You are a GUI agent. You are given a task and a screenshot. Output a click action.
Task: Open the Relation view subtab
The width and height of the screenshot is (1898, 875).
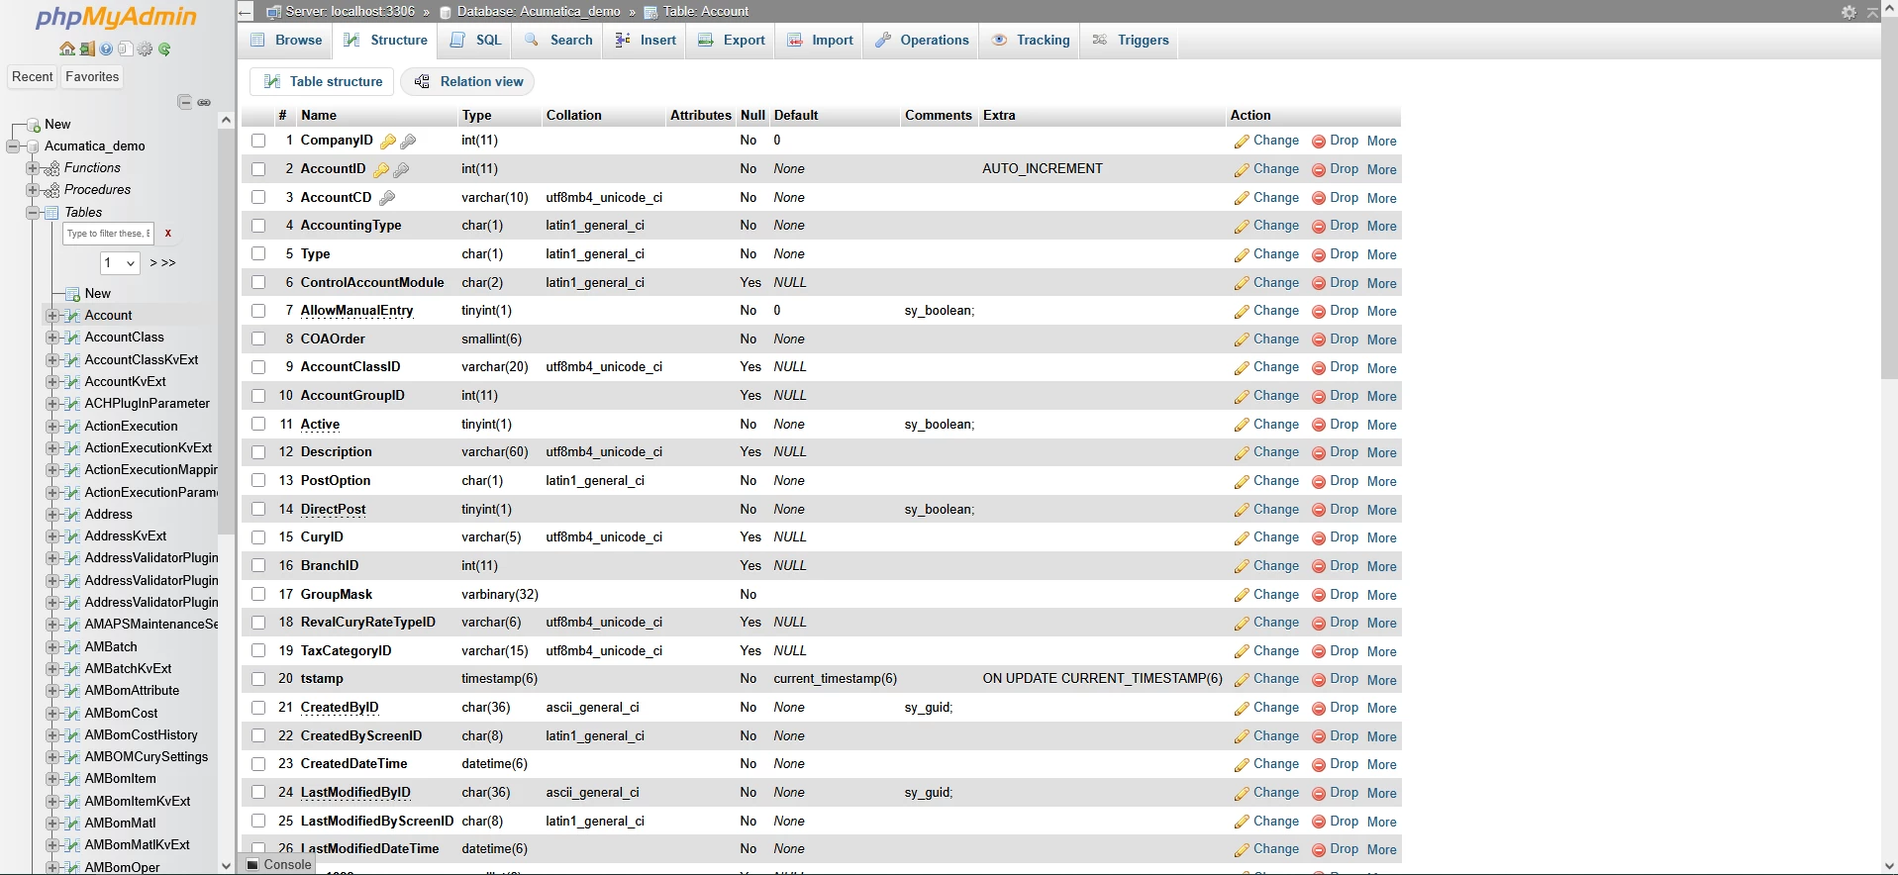click(467, 82)
